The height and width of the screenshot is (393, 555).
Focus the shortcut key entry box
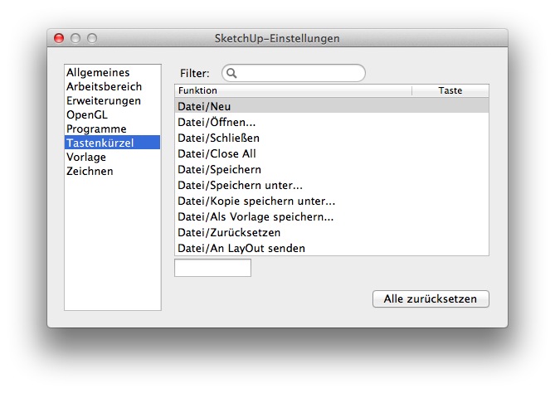[212, 268]
